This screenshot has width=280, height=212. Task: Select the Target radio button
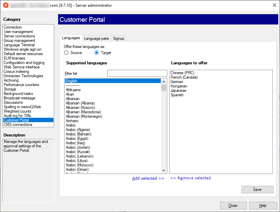pyautogui.click(x=97, y=53)
